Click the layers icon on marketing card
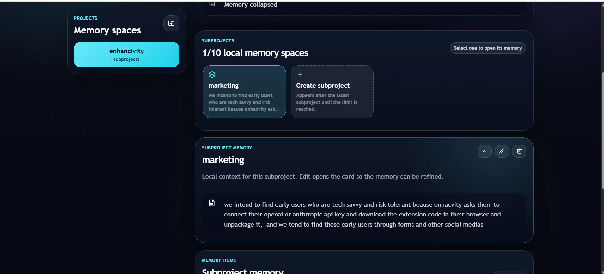This screenshot has height=274, width=604. pos(212,75)
